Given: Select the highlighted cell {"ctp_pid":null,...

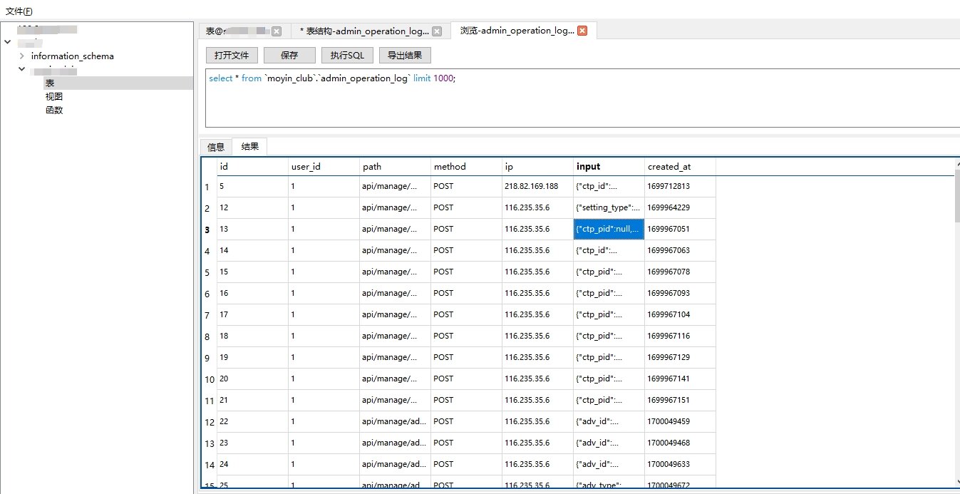Looking at the screenshot, I should pyautogui.click(x=609, y=230).
